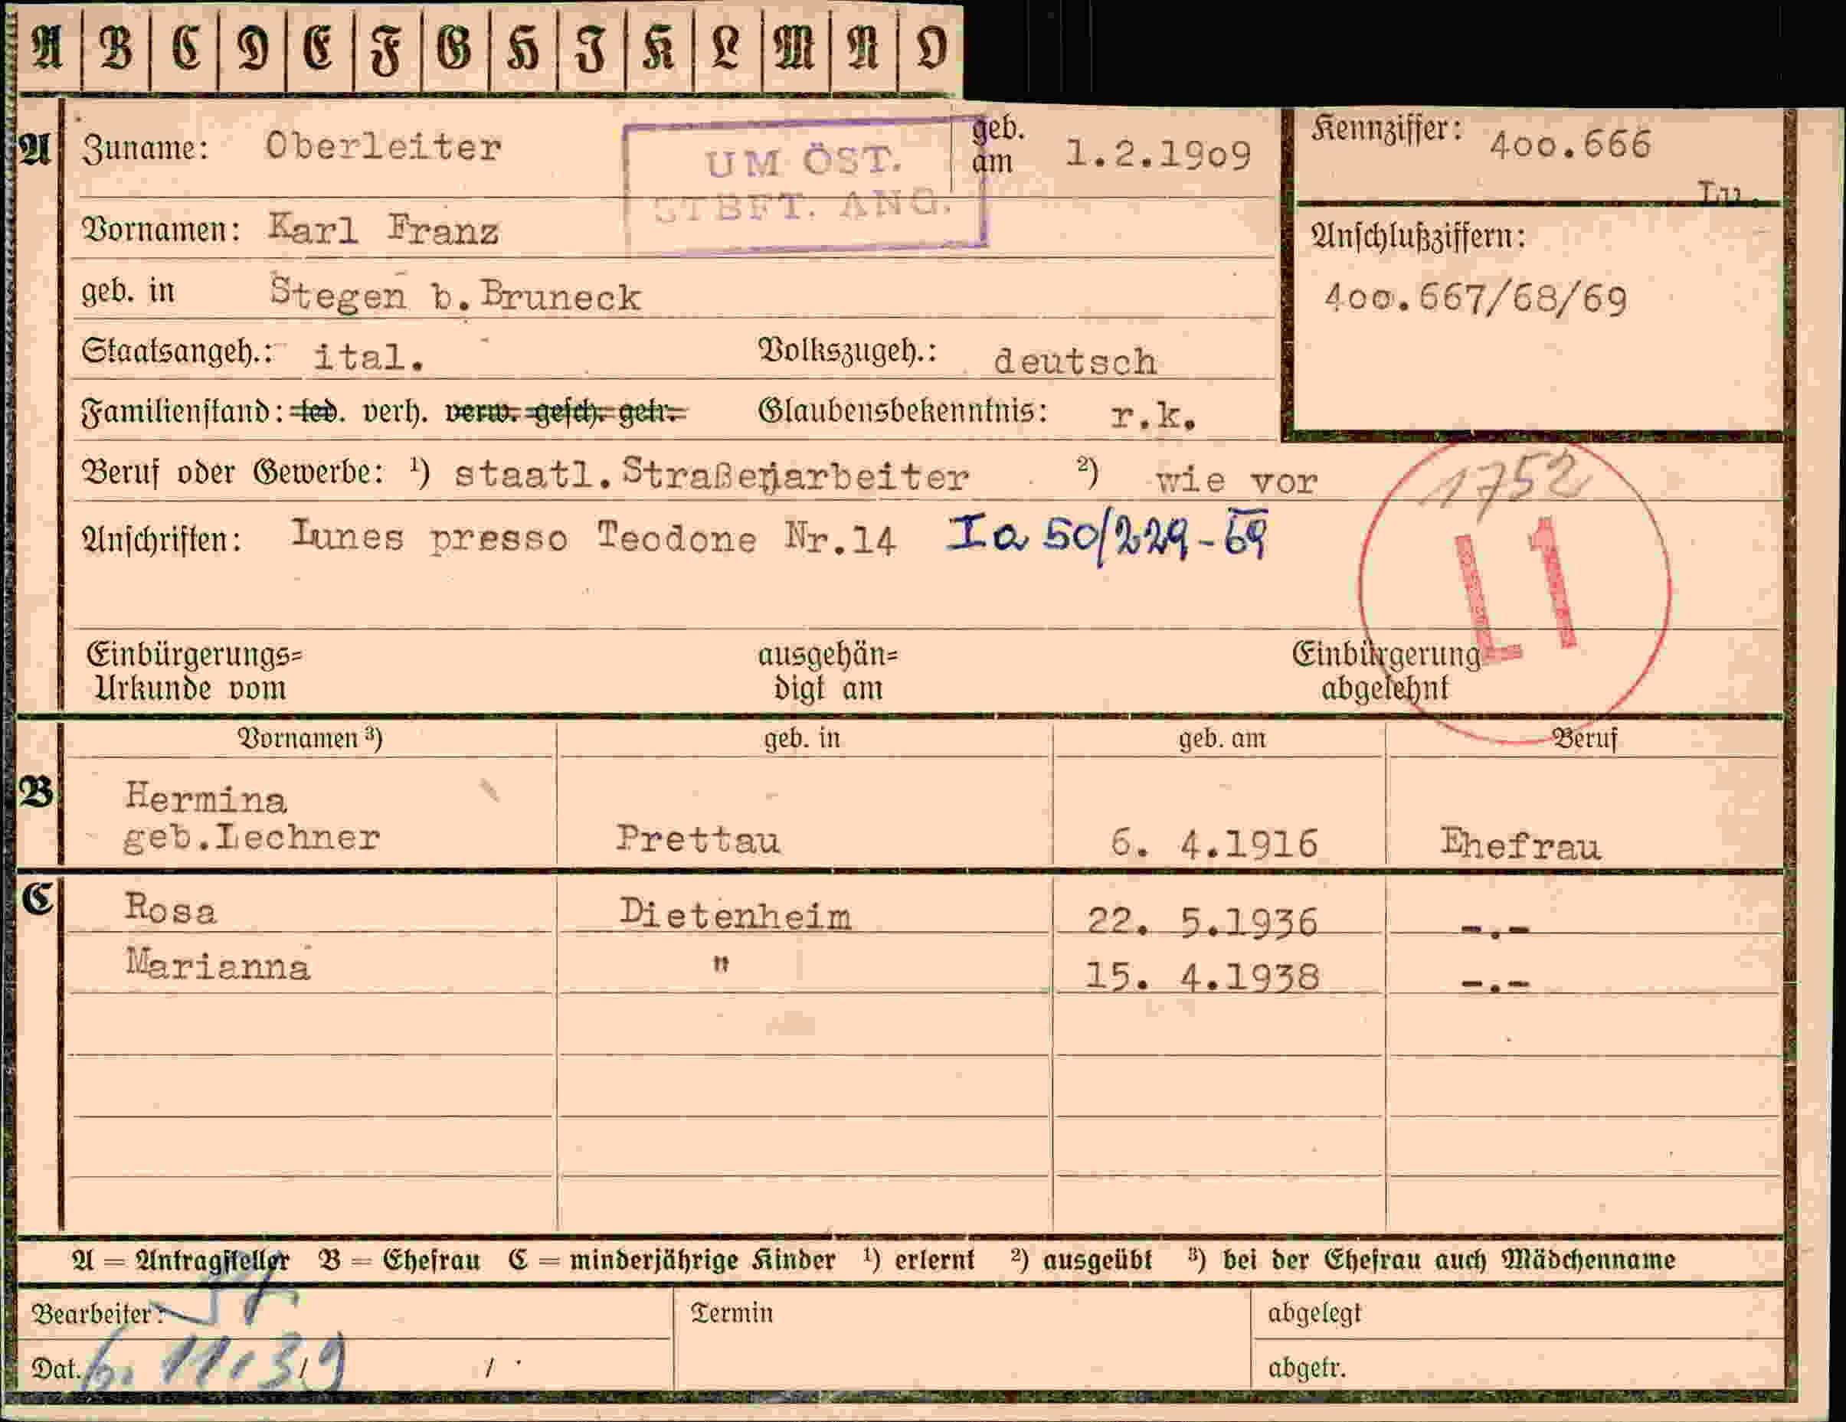This screenshot has width=1846, height=1422.
Task: Select the letter A index tab
Action: [x=48, y=48]
